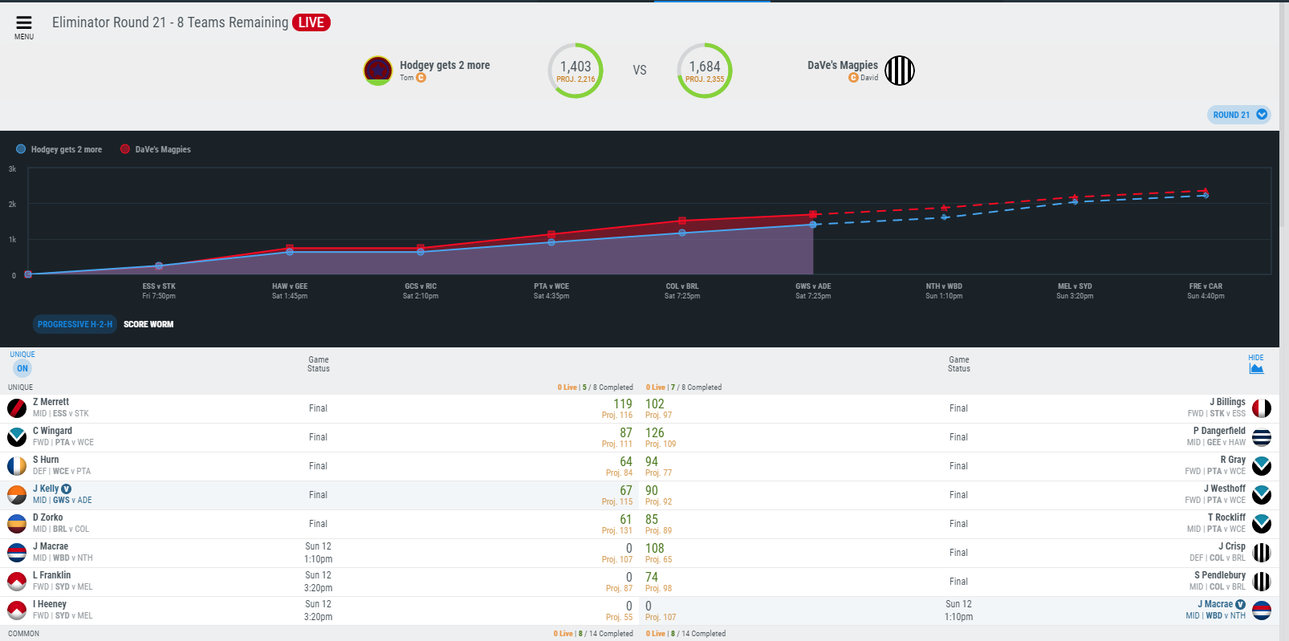Click Z Merrett's Essendon club icon

pyautogui.click(x=17, y=408)
